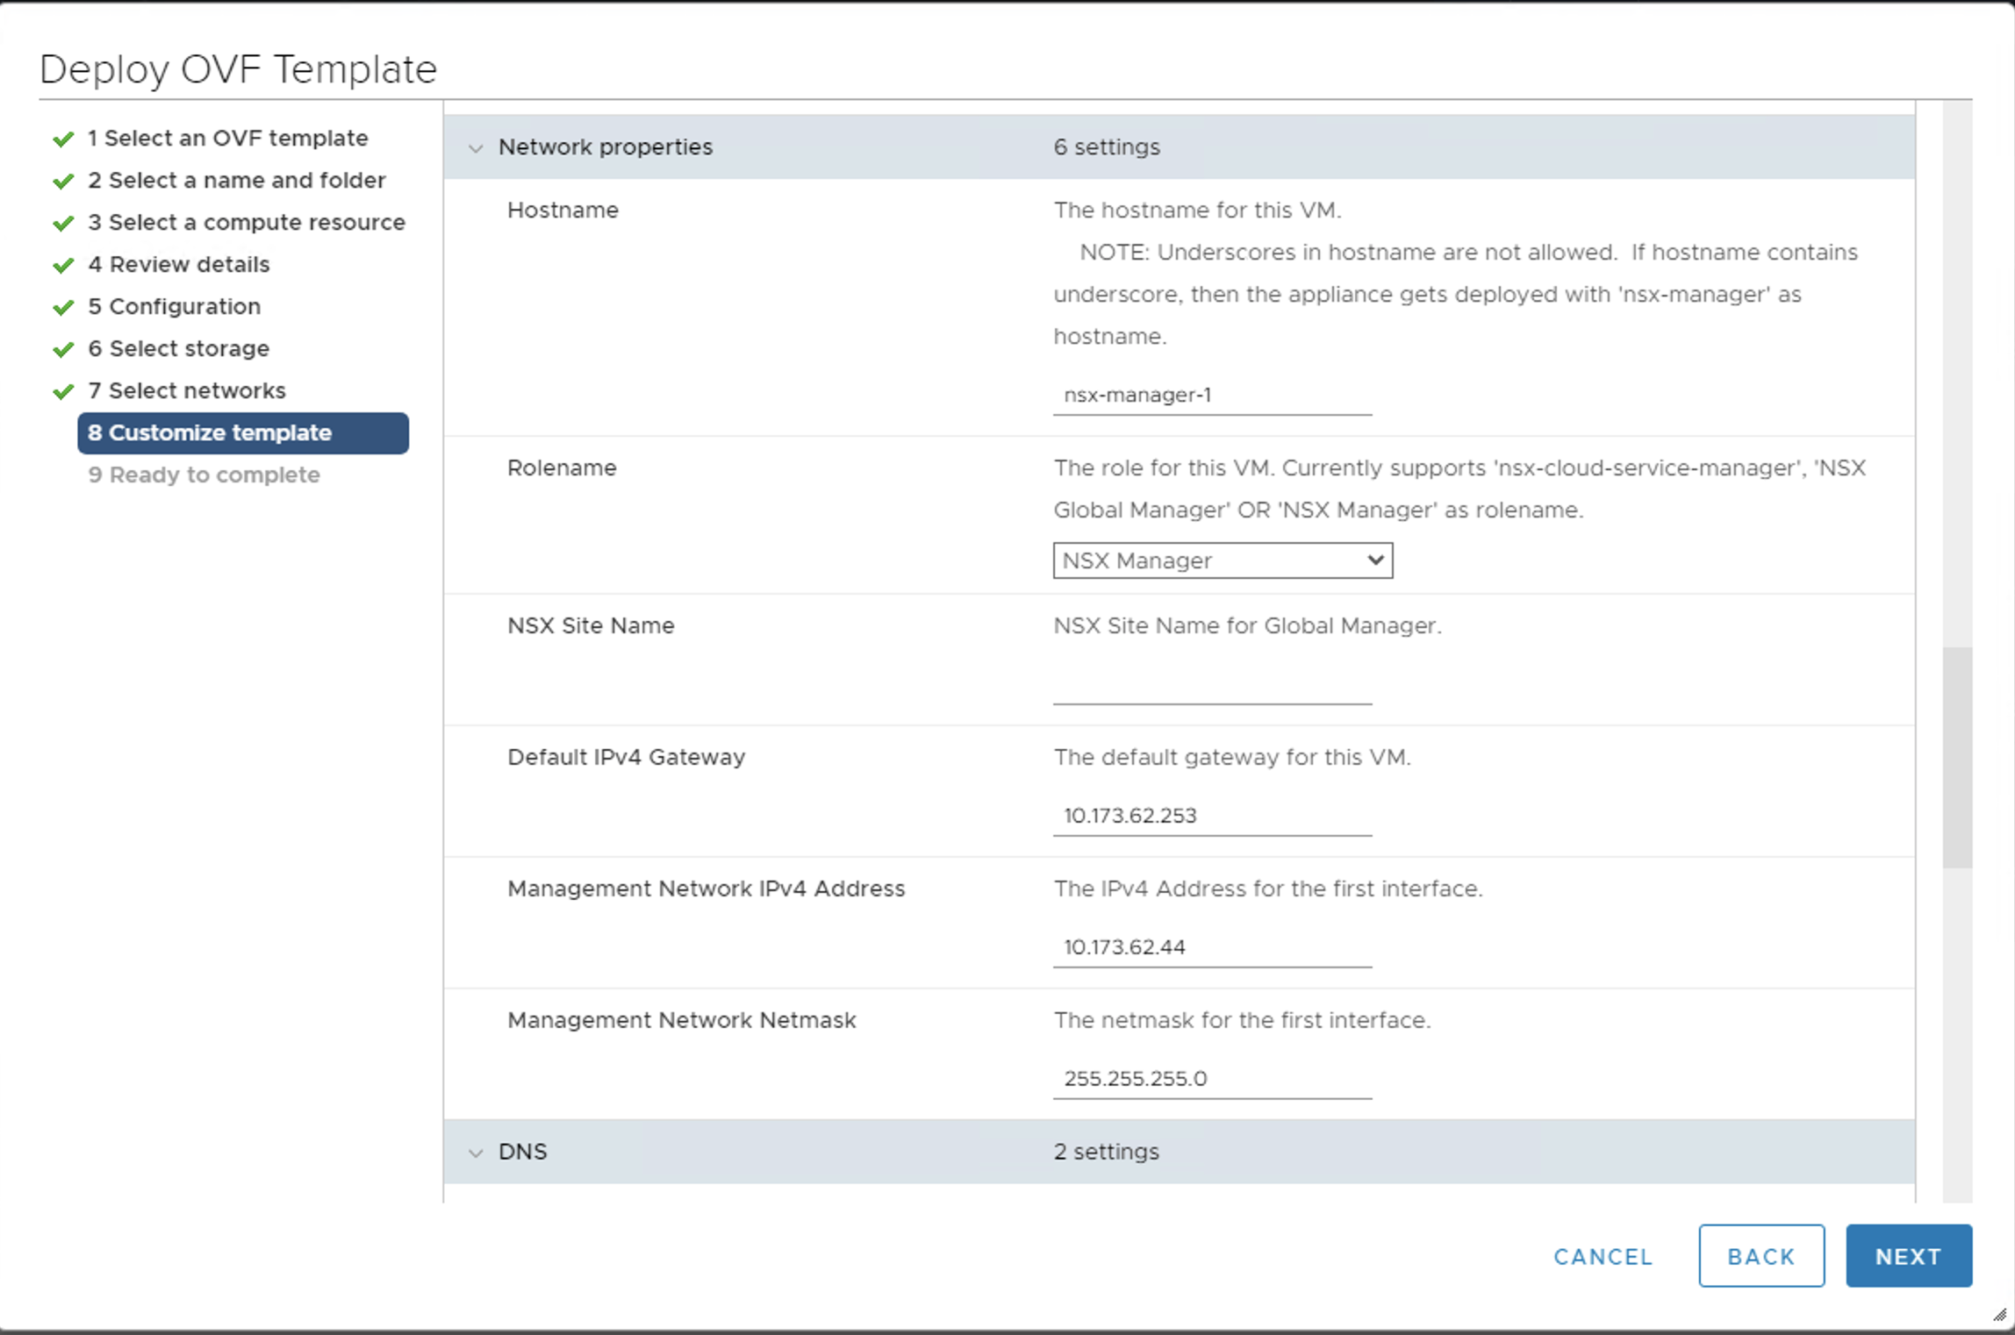Viewport: 2015px width, 1335px height.
Task: Click the Deploy OVF Template dialog title
Action: pos(238,69)
